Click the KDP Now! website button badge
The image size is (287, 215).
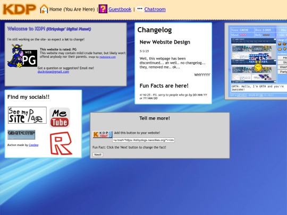103,134
